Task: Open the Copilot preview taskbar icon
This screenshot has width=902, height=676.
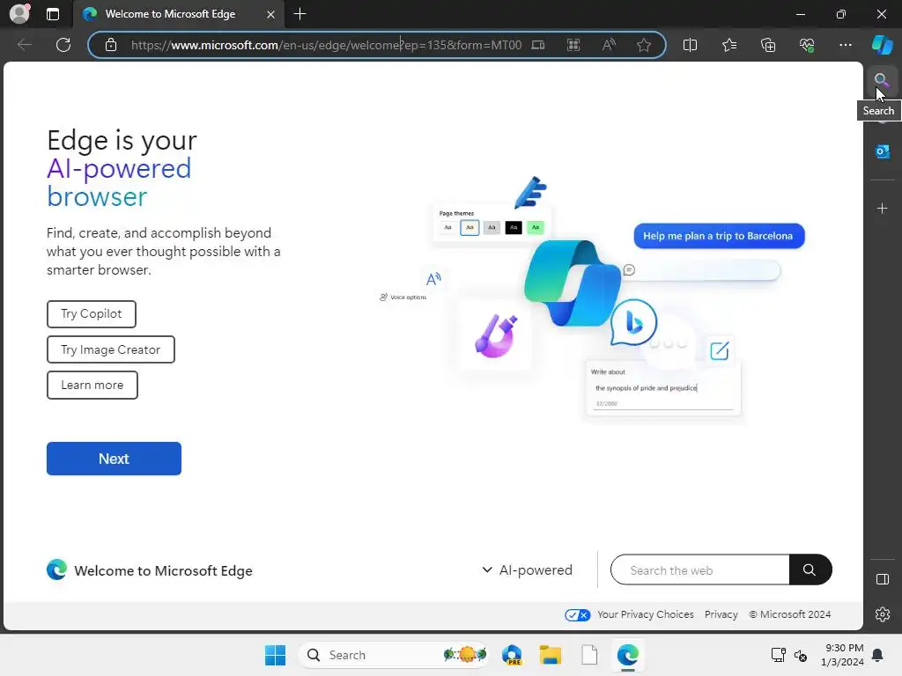Action: 512,655
